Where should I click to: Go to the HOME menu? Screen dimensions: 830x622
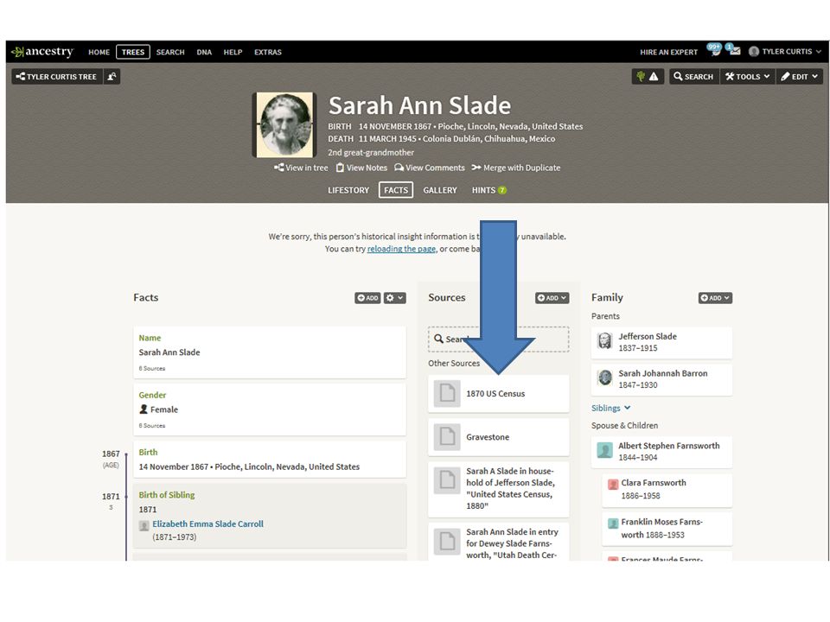pos(99,52)
